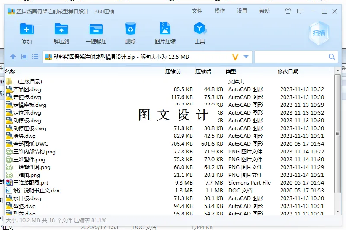Sort by the 类型 column header
The image size is (346, 230).
point(231,71)
